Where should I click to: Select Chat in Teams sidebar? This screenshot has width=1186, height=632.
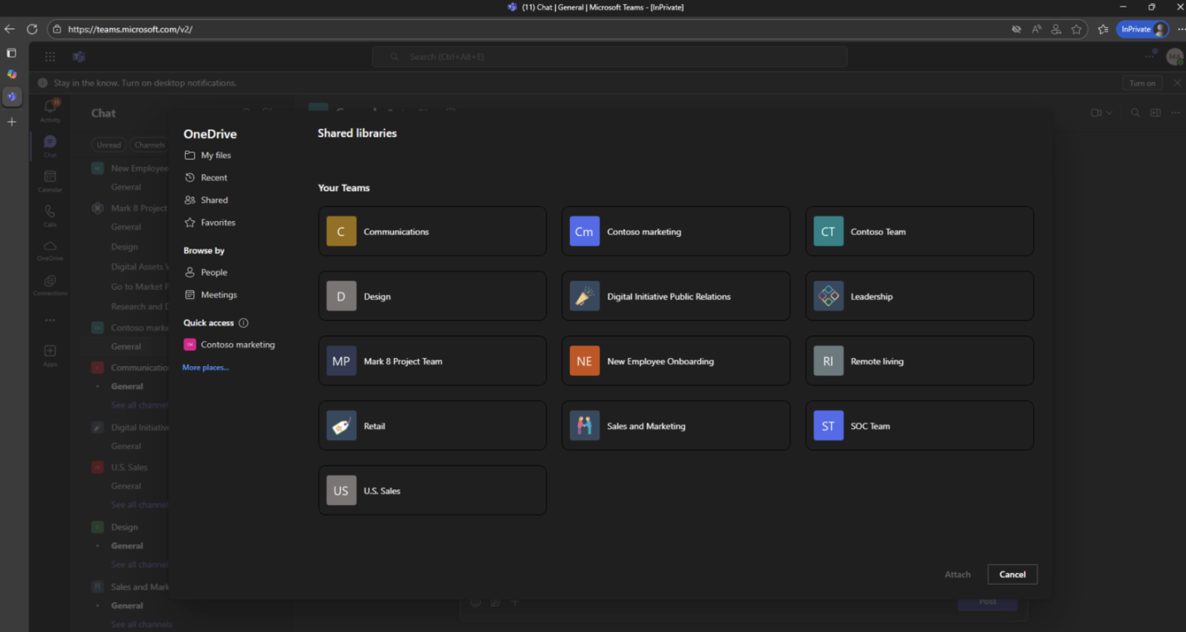point(50,146)
